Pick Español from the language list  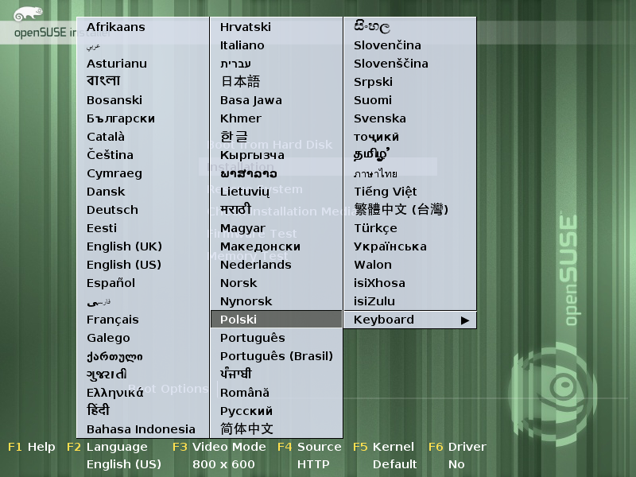tap(111, 283)
